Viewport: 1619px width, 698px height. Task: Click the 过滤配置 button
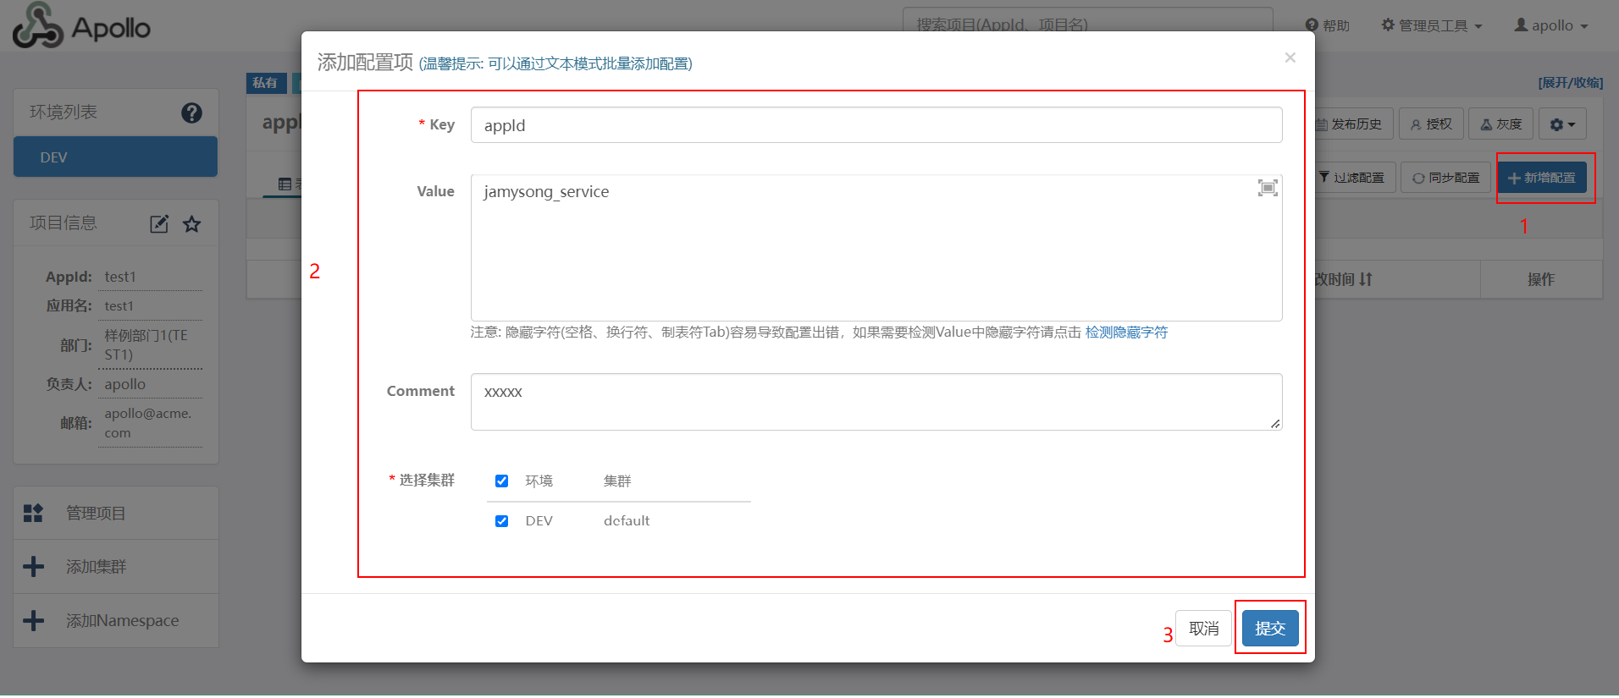(x=1351, y=178)
